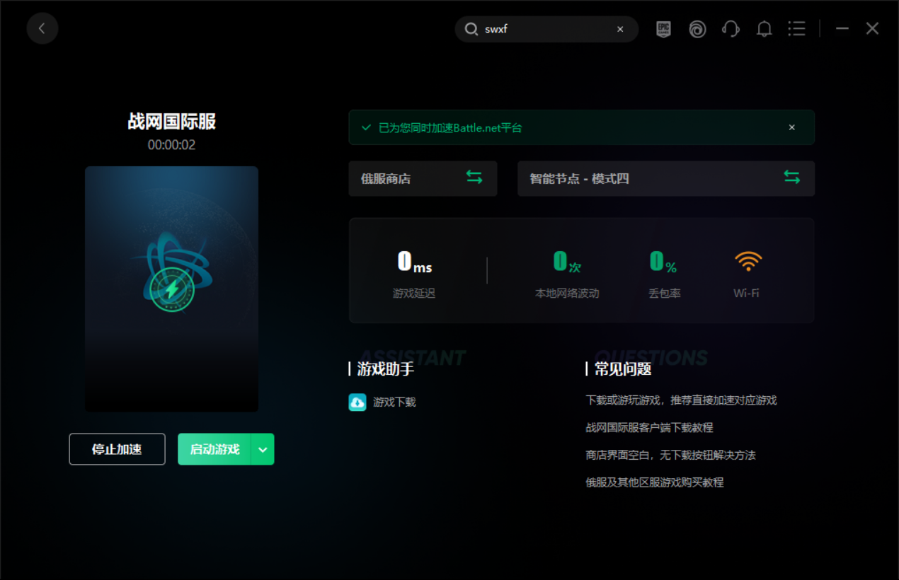Click the lightning acceleration badge
Screen dimensions: 899x580
pos(172,290)
